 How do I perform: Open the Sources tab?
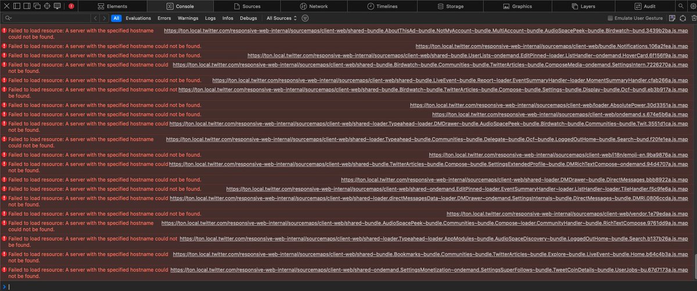tap(247, 6)
